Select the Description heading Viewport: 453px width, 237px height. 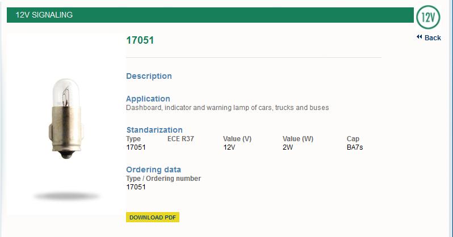pos(149,76)
